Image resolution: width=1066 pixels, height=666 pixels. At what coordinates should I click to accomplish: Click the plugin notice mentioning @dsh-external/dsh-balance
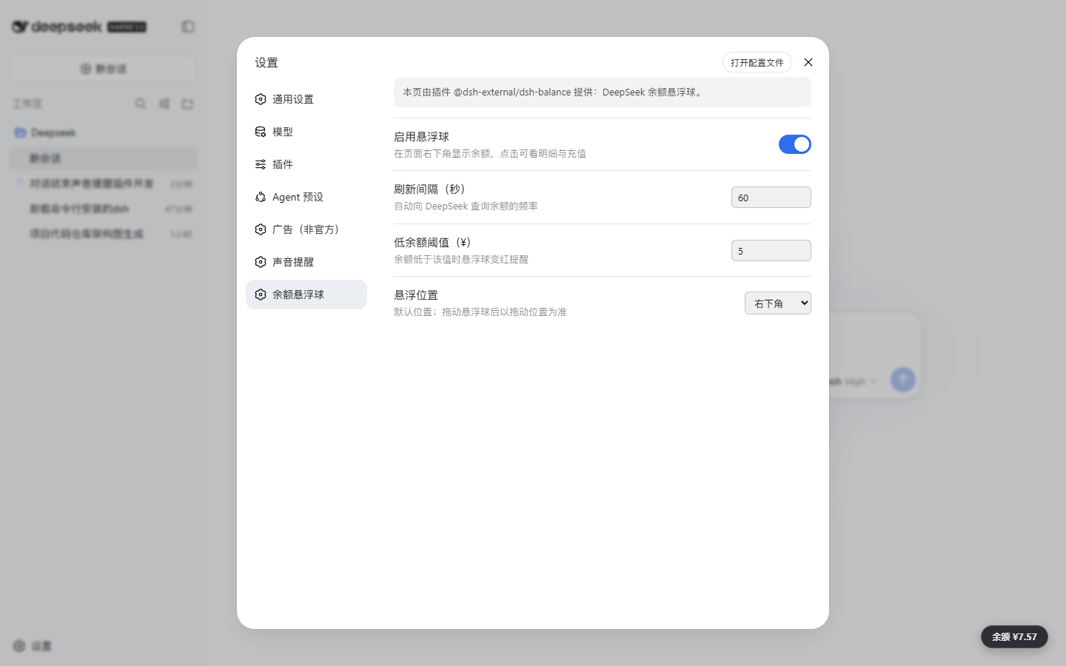603,92
